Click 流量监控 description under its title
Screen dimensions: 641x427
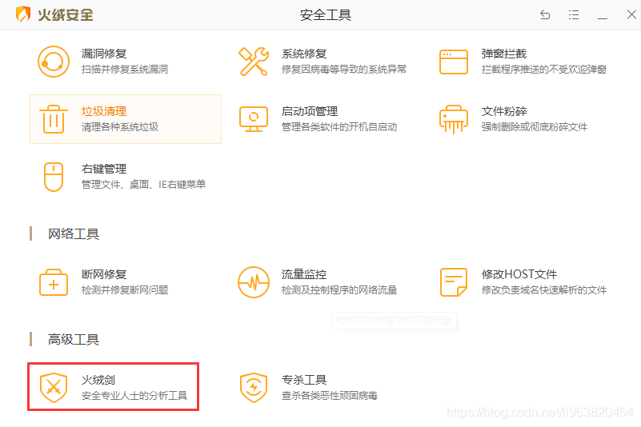click(339, 290)
